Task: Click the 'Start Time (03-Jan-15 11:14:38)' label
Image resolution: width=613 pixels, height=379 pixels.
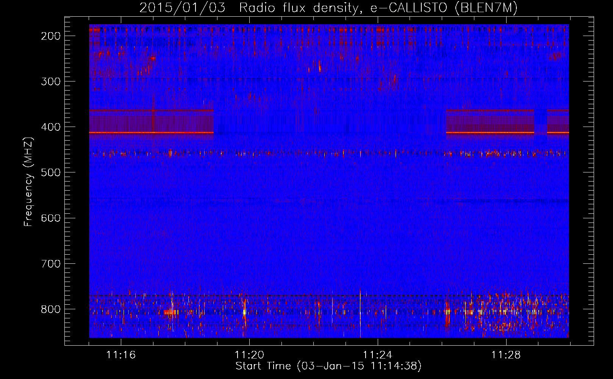Action: click(x=328, y=366)
